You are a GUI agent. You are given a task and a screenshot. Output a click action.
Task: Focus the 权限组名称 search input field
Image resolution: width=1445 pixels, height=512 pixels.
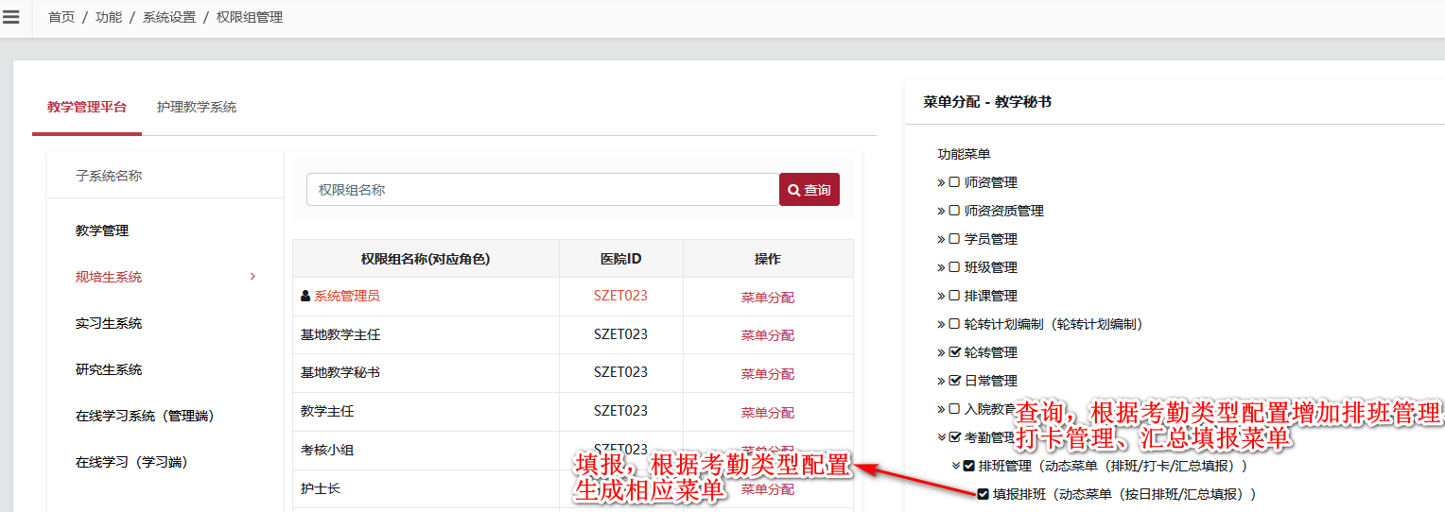click(x=543, y=190)
